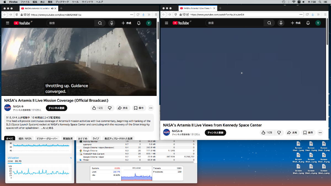The image size is (331, 186).
Task: Open 作成 create menu in left window
Action: coord(126,23)
